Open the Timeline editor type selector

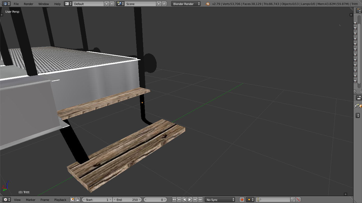click(7, 200)
